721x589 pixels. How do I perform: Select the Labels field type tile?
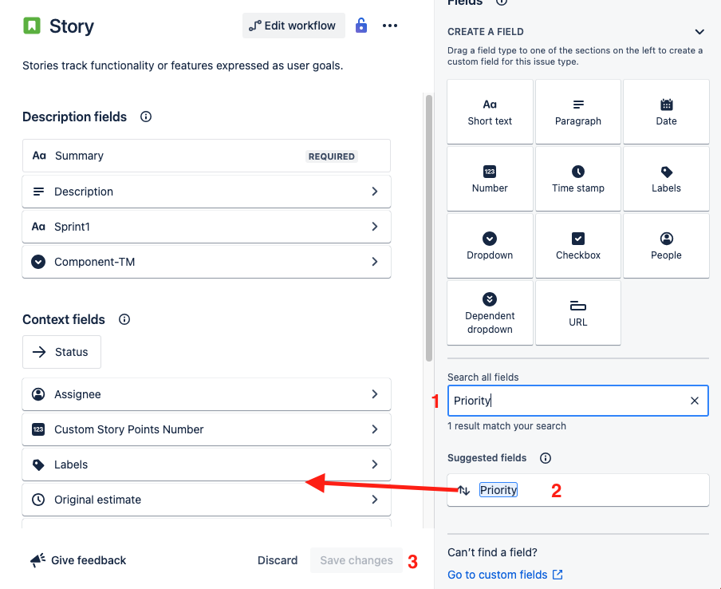pos(665,178)
